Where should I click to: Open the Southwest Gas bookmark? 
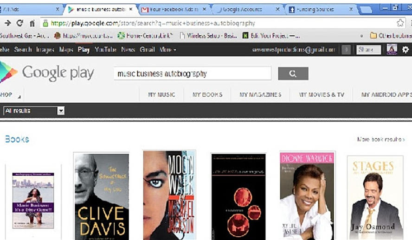coord(25,35)
